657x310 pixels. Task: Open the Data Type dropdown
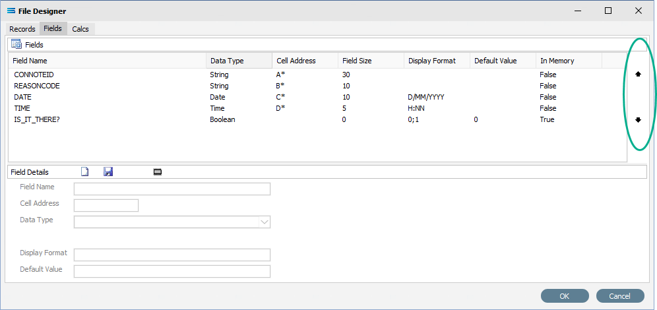pos(264,222)
